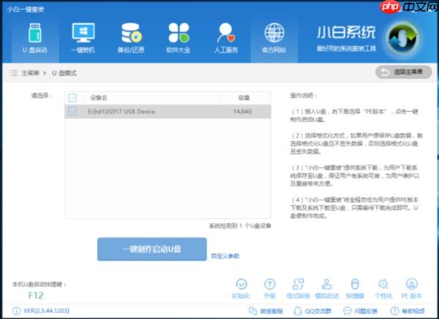The height and width of the screenshot is (319, 439).
Task: Click the hamburger menu icon before 主菜单
Action: [13, 73]
